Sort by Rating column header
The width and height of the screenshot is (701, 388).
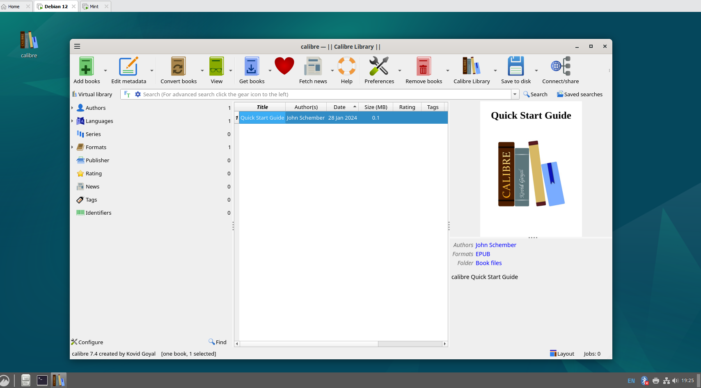pyautogui.click(x=407, y=107)
